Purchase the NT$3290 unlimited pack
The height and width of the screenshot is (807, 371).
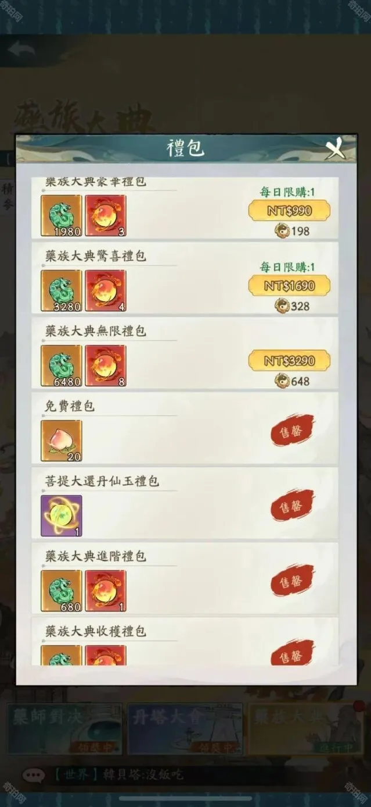coord(289,361)
